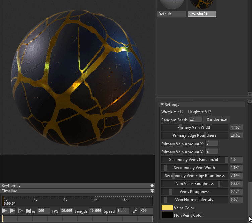This screenshot has height=223, width=252.
Task: Step forward one frame in timeline
Action: [x=12, y=211]
